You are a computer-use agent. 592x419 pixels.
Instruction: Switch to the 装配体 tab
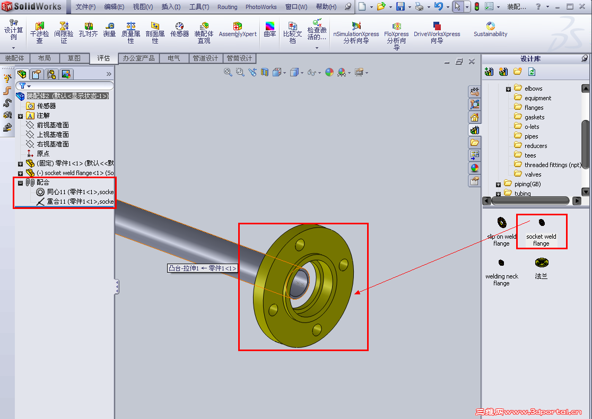coord(14,58)
